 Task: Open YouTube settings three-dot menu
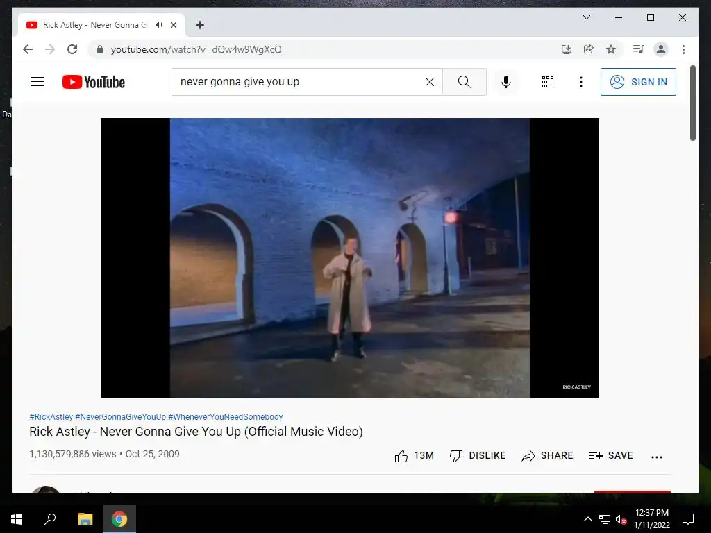[x=581, y=82]
